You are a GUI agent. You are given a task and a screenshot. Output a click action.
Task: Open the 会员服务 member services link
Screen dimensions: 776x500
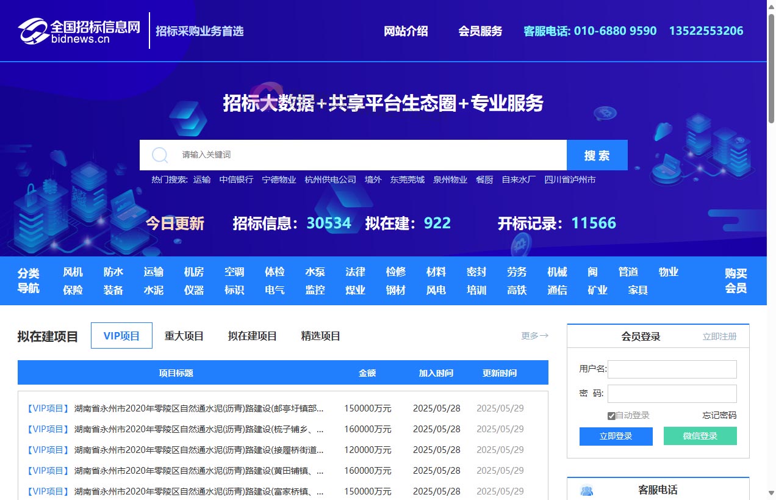(481, 31)
